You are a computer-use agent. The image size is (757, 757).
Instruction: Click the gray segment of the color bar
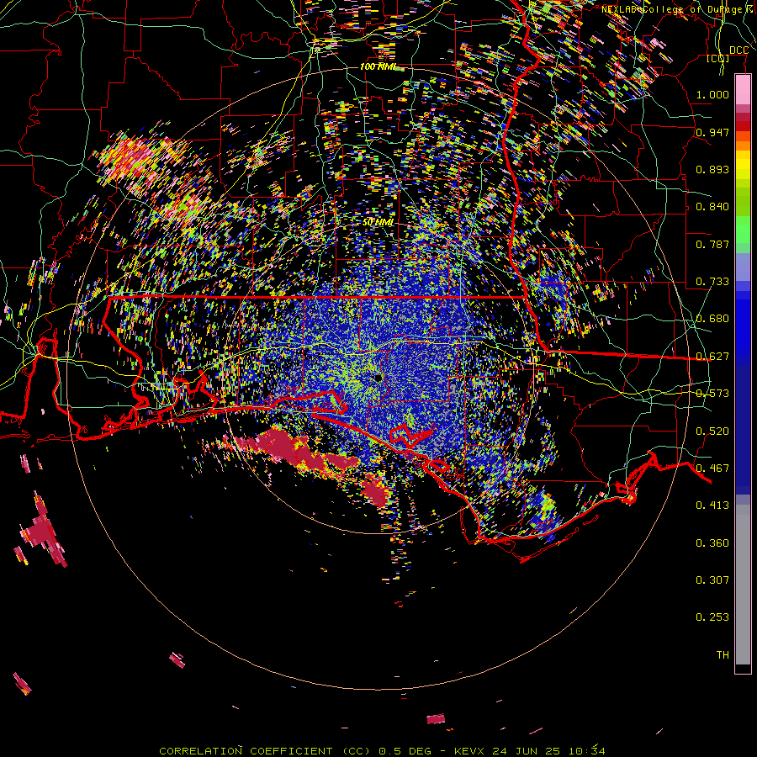click(743, 585)
